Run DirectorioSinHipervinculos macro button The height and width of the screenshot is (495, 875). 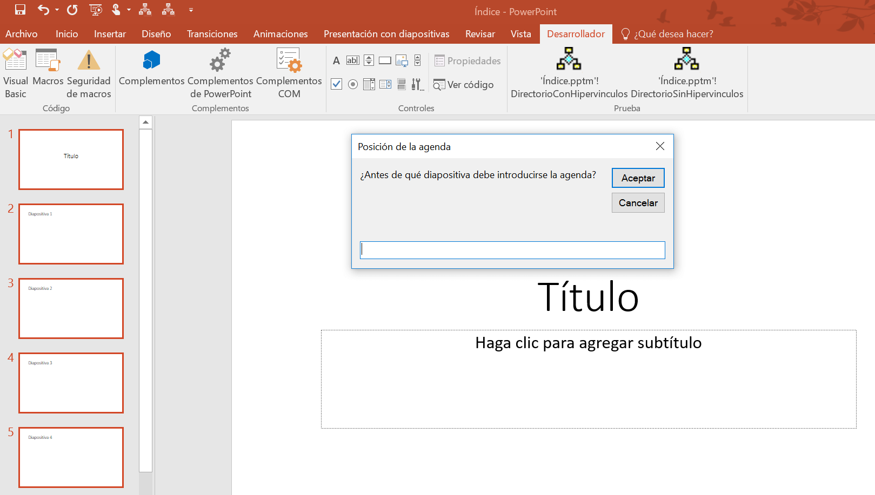point(687,73)
